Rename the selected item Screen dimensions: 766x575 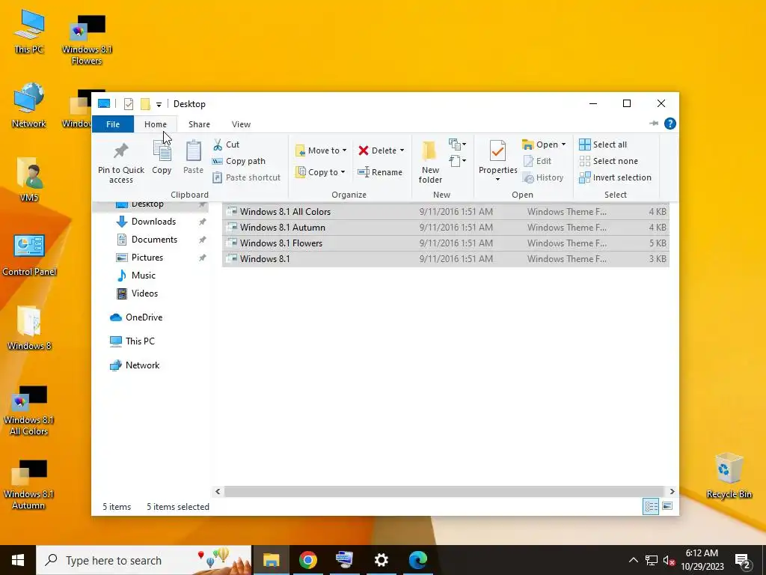[380, 172]
